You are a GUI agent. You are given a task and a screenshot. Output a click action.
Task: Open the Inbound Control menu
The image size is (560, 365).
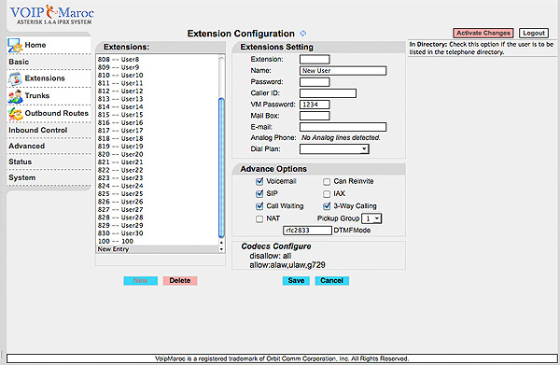pos(38,130)
